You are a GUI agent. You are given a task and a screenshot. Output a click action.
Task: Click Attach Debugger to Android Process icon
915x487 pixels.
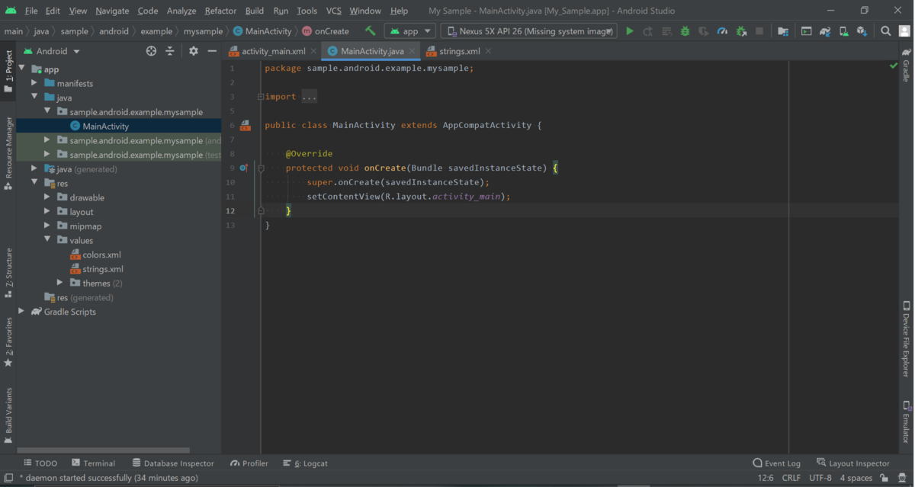[741, 31]
